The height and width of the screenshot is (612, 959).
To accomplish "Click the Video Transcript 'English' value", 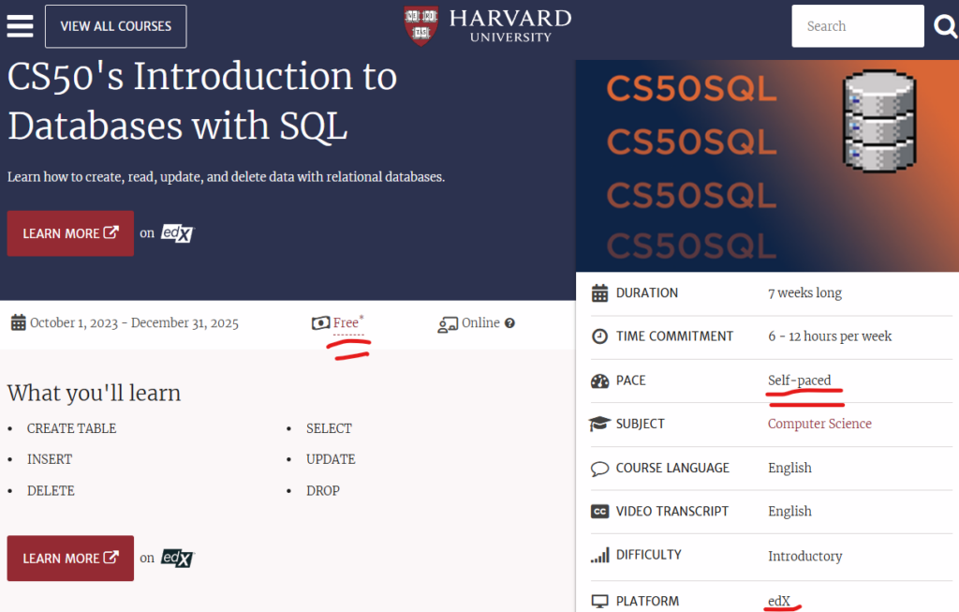I will 789,512.
